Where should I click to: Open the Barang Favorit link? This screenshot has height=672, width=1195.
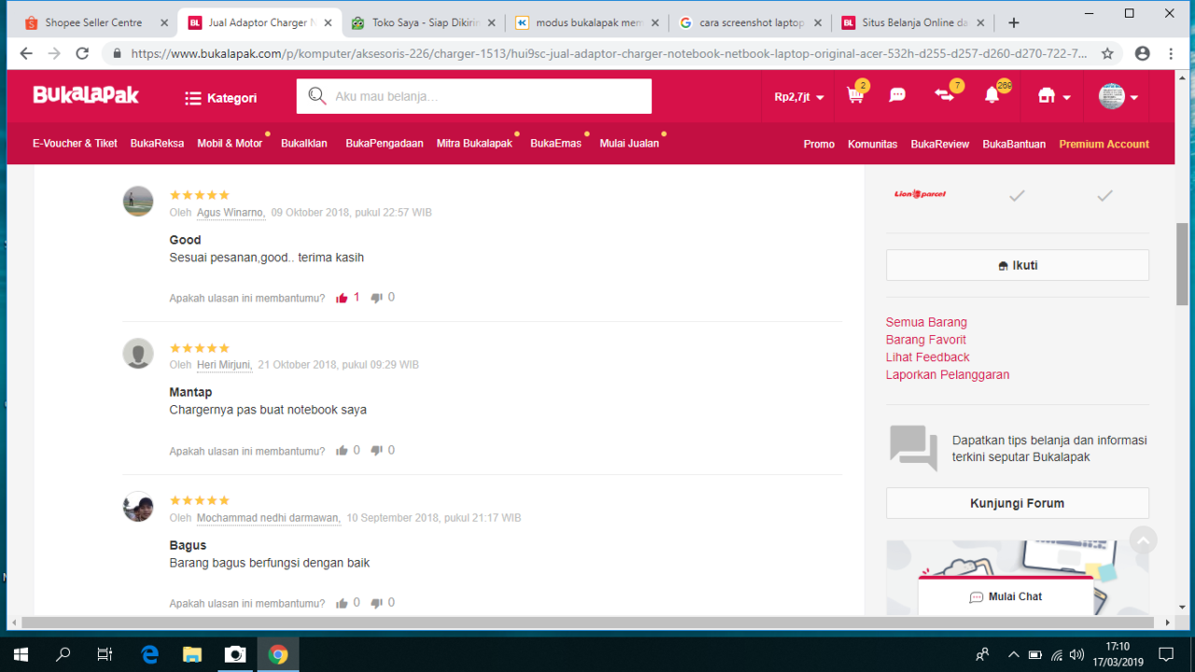(x=926, y=340)
